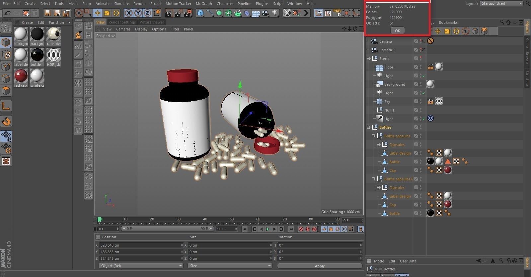Select the red cap material swatch
Screen dimensions: 531x277
[x=21, y=76]
